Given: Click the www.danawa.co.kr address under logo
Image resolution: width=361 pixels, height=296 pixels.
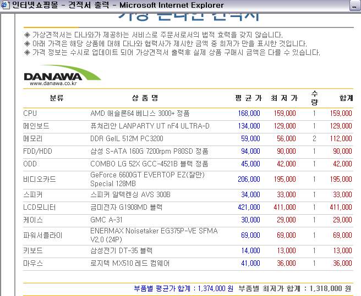Looking at the screenshot, I should click(x=53, y=83).
